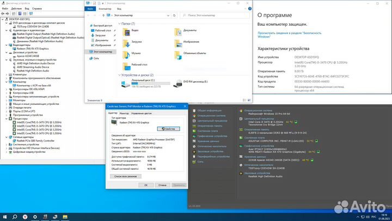Select Apacer AS340 240GB disk device
Screen dimensions: 392x221
[28, 56]
